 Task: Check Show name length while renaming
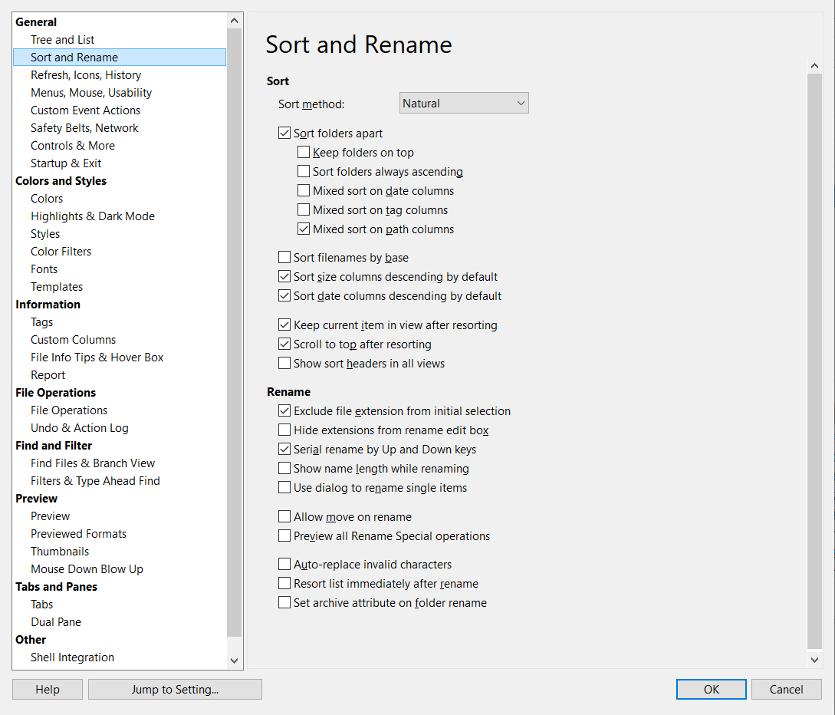tap(284, 469)
